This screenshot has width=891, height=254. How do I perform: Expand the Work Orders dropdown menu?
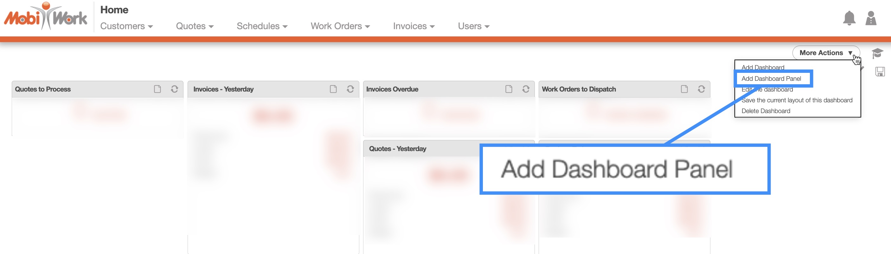click(340, 26)
